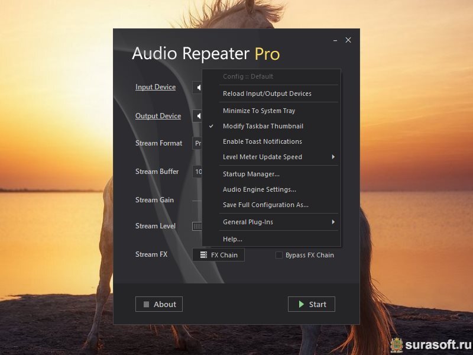Expand the General Plug-Ins submenu
The height and width of the screenshot is (355, 473).
click(x=271, y=222)
